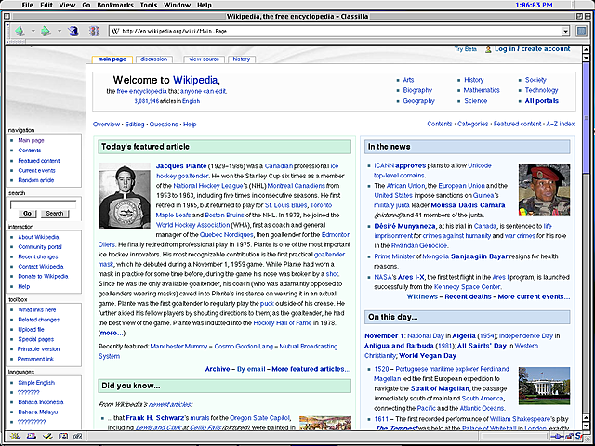Switch to the view source tab
This screenshot has width=595, height=446.
(x=205, y=59)
